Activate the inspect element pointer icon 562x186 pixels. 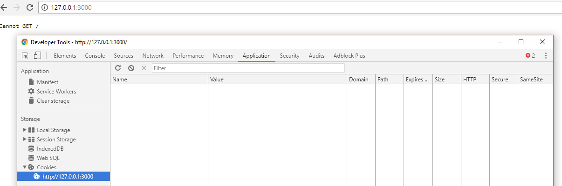tap(25, 55)
